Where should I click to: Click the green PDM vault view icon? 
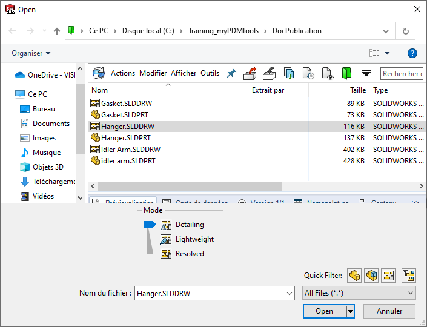pos(346,73)
